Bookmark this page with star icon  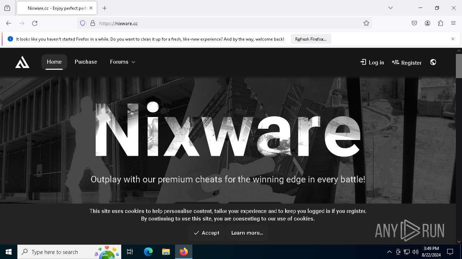[366, 23]
